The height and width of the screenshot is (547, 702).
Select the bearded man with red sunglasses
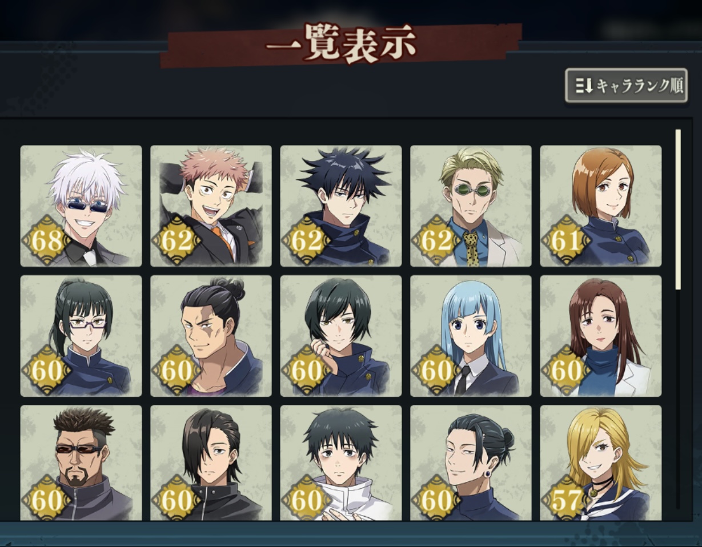click(x=81, y=463)
